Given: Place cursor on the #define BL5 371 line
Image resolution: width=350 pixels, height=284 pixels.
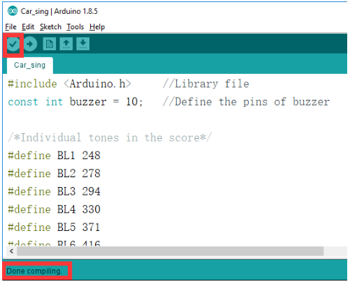Looking at the screenshot, I should 54,227.
